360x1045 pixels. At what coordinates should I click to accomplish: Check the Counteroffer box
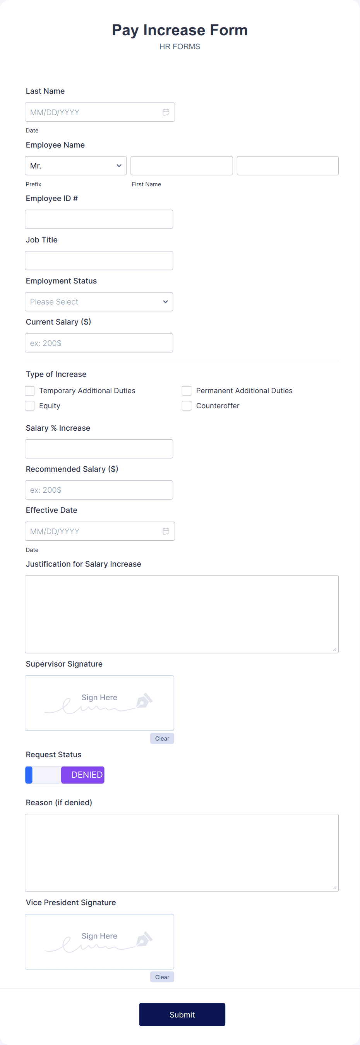[x=186, y=405]
